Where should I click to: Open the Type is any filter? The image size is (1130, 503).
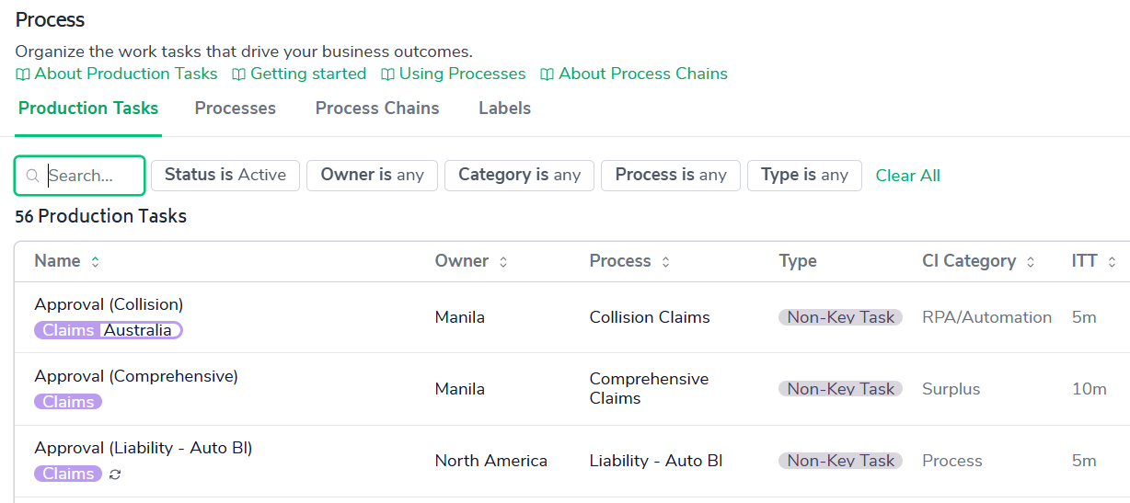pos(804,175)
